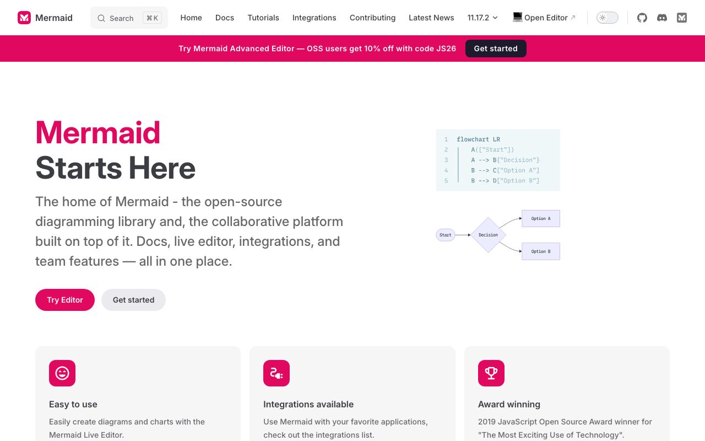Toggle the dark mode appearance switch

(x=608, y=18)
